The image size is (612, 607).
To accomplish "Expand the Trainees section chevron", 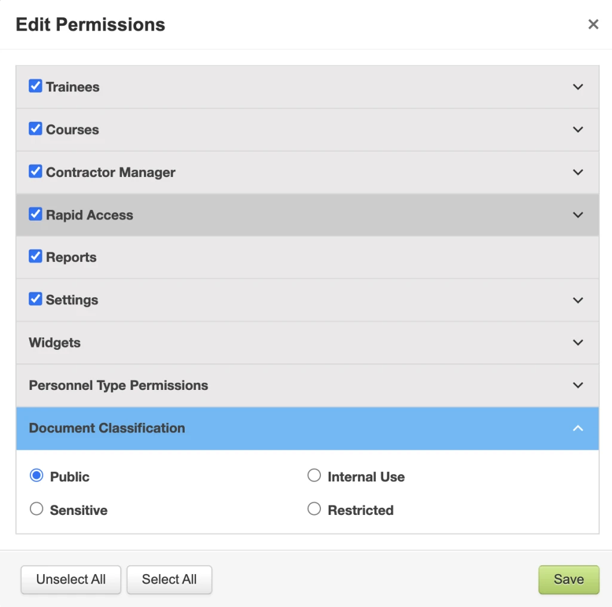I will pyautogui.click(x=578, y=87).
